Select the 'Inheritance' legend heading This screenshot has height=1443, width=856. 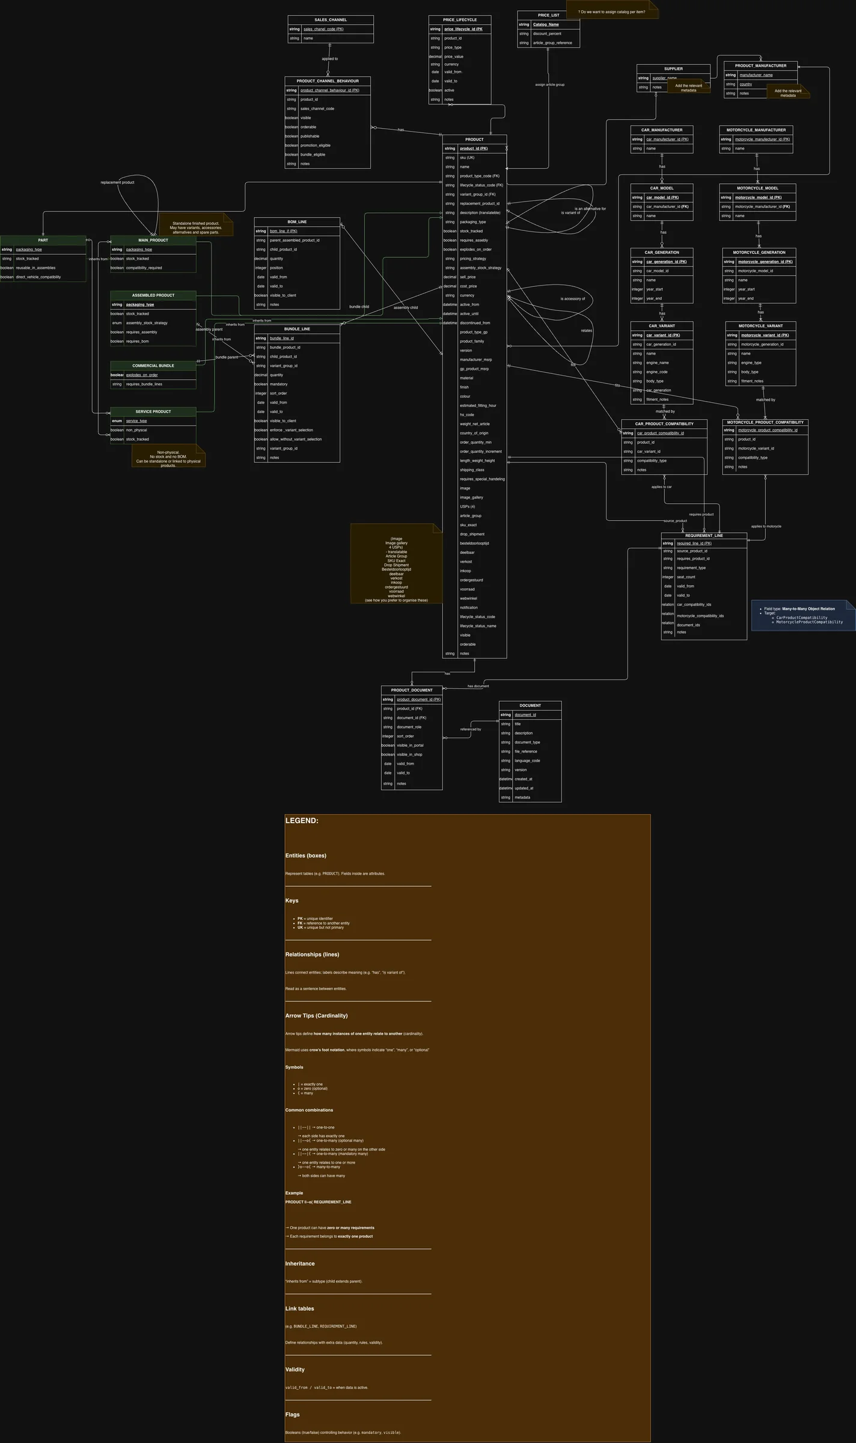[x=300, y=1263]
